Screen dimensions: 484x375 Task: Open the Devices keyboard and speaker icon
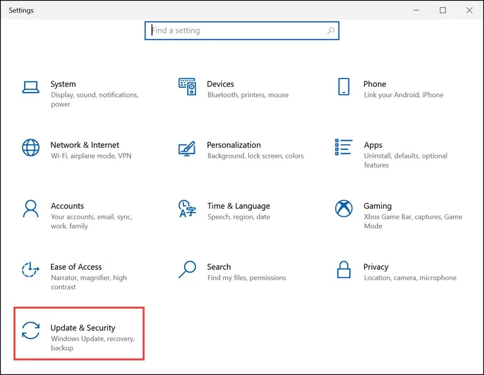point(187,87)
